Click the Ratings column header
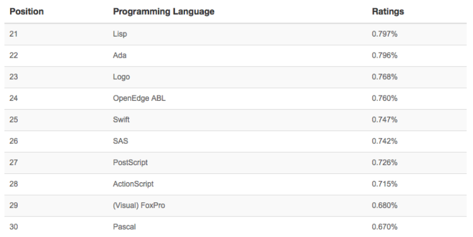 click(388, 11)
